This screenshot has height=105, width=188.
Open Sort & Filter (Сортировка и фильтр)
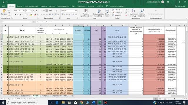133,13
